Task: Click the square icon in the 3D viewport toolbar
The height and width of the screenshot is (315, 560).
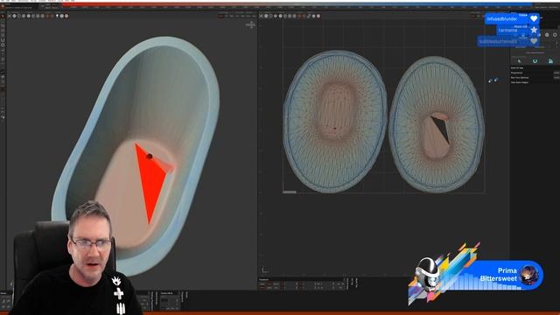Action: click(x=24, y=16)
